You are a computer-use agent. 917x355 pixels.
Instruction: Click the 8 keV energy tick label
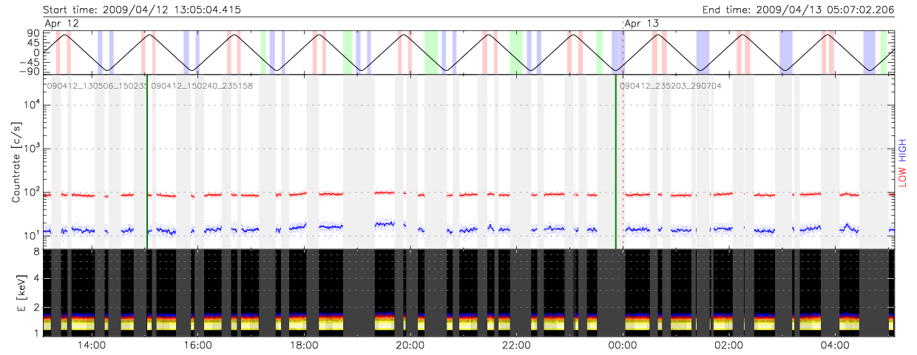pyautogui.click(x=35, y=251)
